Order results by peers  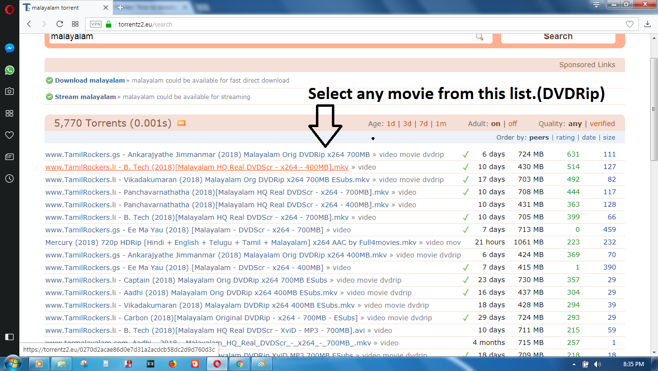pyautogui.click(x=539, y=138)
